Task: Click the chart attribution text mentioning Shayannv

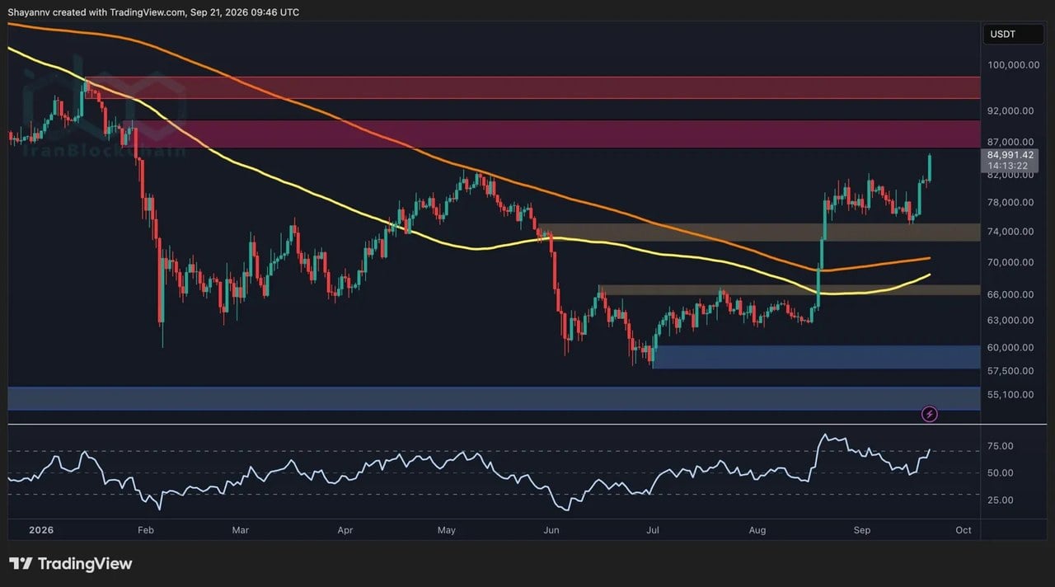Action: (x=154, y=12)
